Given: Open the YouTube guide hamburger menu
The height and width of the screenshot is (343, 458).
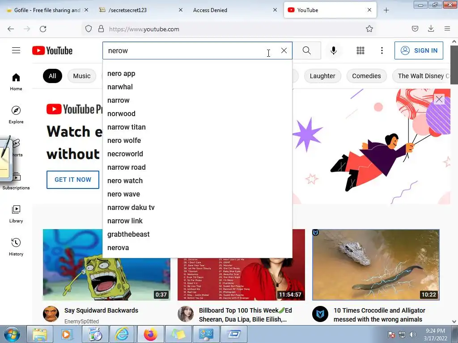Looking at the screenshot, I should (16, 50).
